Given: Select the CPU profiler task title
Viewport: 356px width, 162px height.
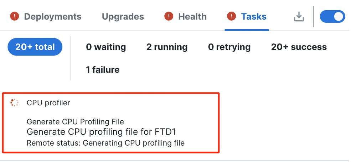Looking at the screenshot, I should pos(48,103).
